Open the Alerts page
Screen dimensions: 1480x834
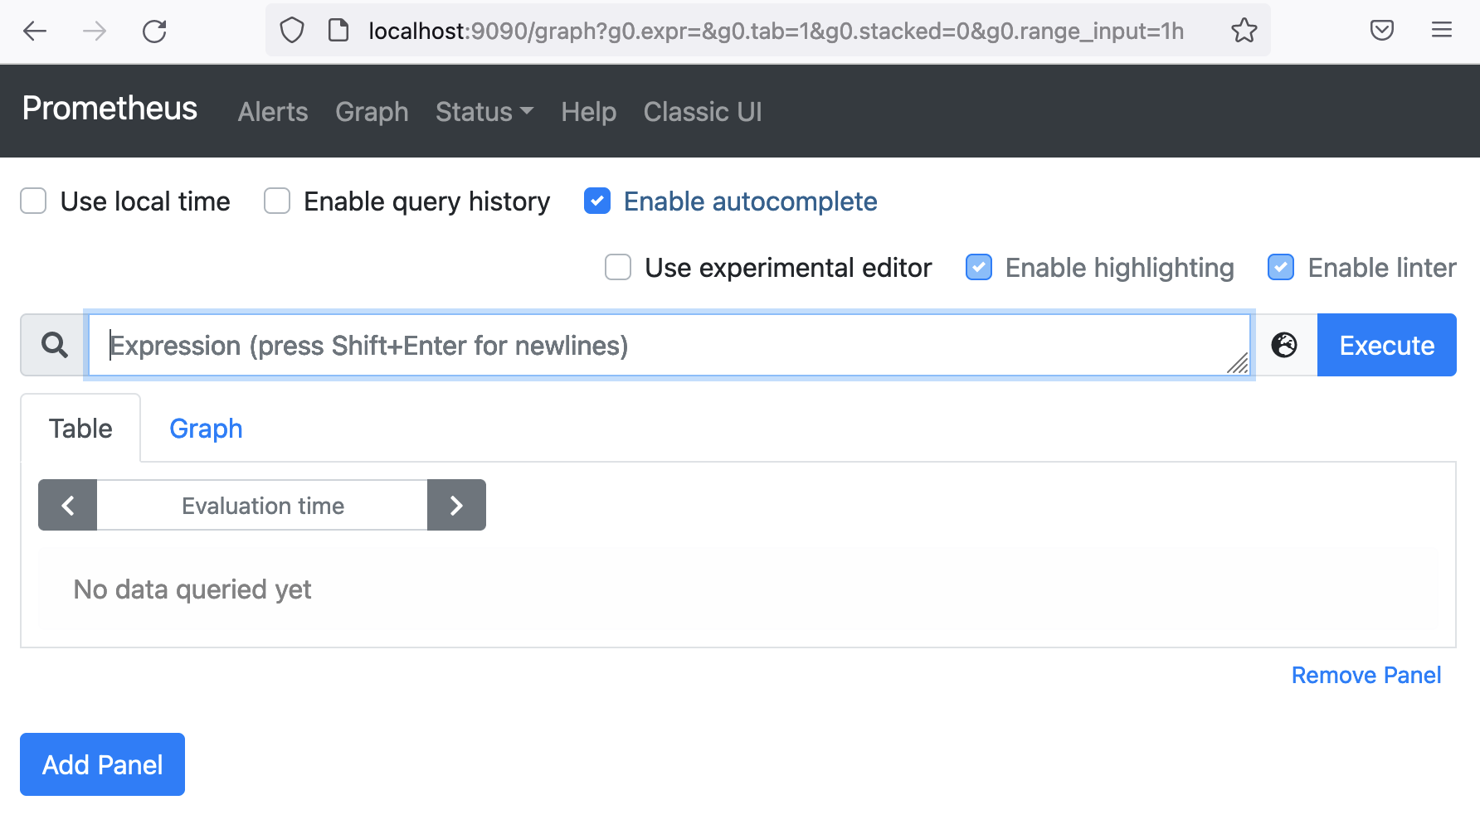click(x=272, y=111)
